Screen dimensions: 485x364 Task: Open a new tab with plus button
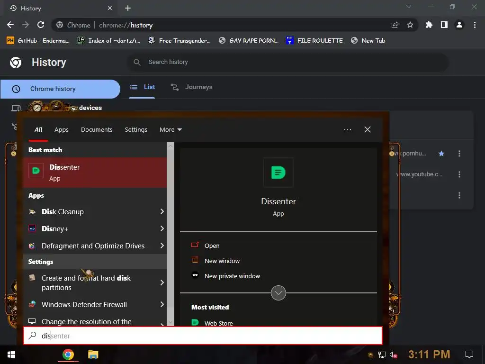point(128,8)
